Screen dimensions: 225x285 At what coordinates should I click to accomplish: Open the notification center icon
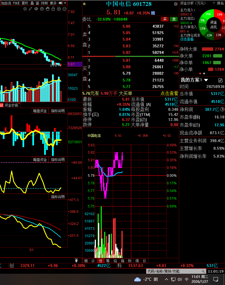(216, 279)
